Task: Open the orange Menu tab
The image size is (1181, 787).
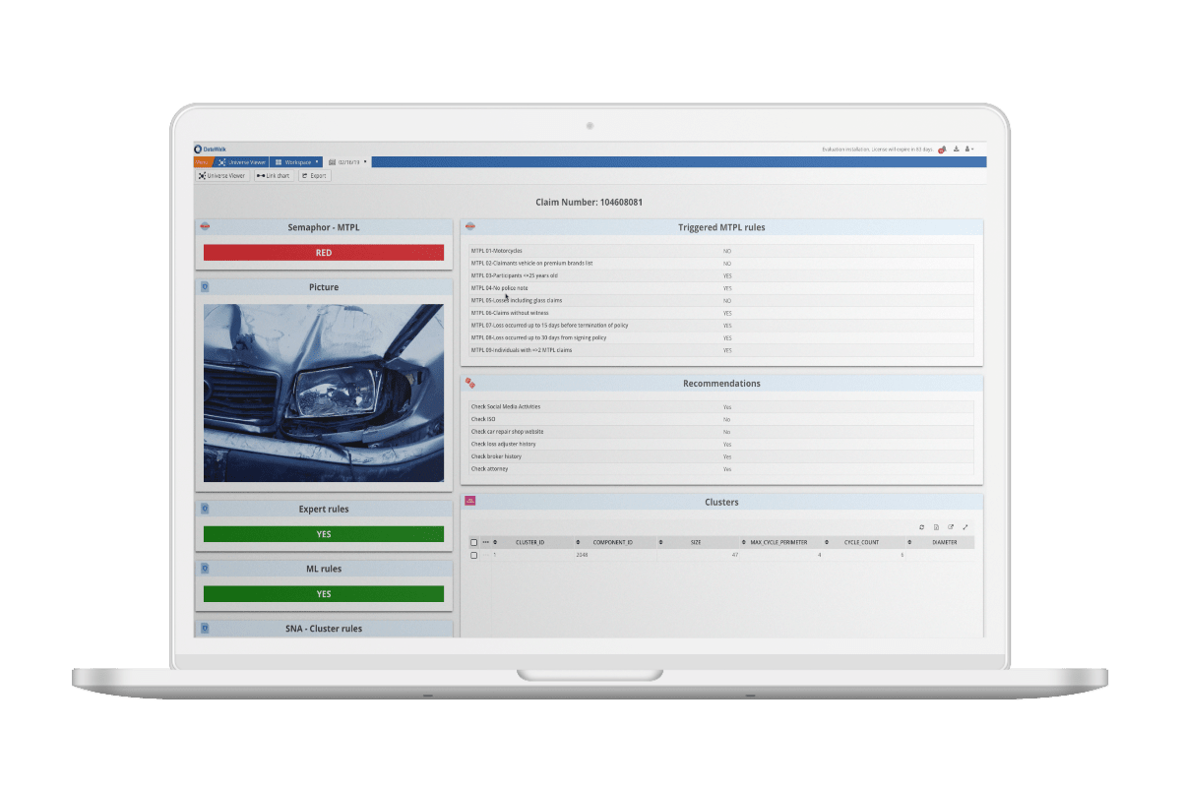Action: (202, 161)
